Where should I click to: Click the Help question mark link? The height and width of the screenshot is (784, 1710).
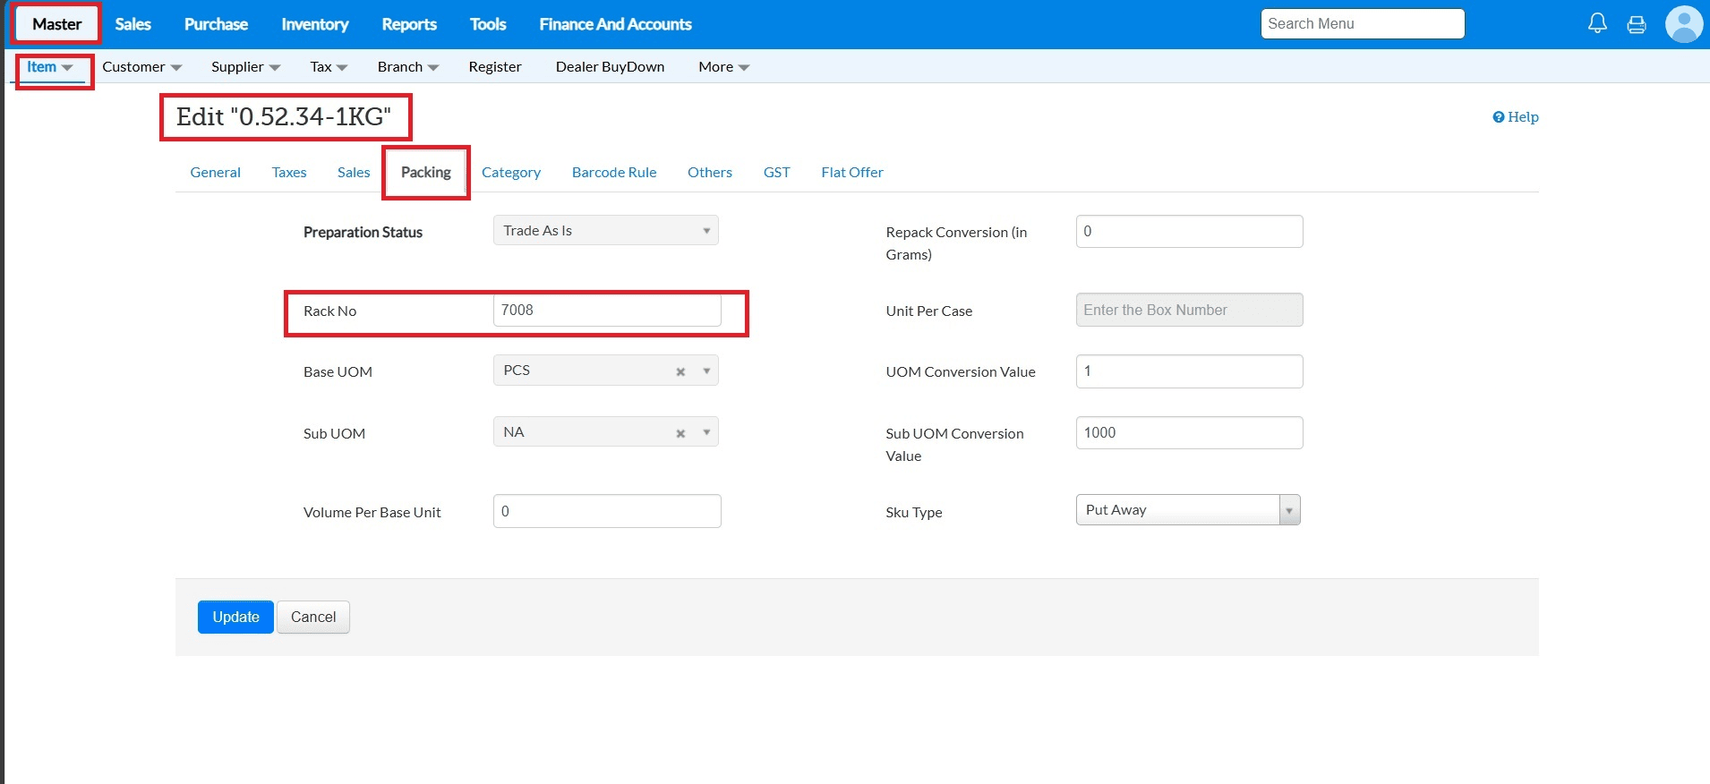[x=1515, y=117]
